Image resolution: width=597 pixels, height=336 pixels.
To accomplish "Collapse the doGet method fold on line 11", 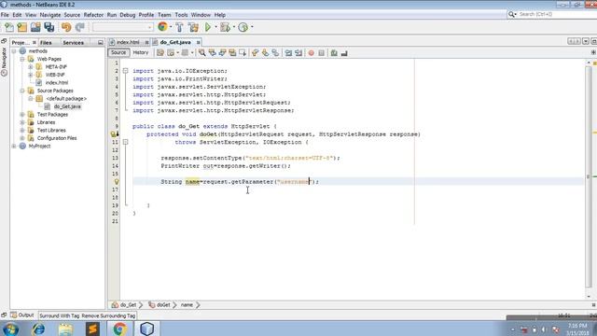I will coord(125,142).
